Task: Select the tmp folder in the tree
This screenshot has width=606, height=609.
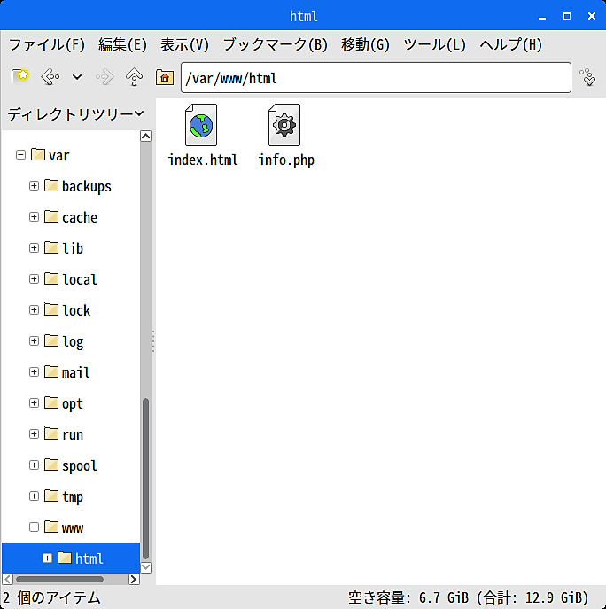Action: point(64,496)
